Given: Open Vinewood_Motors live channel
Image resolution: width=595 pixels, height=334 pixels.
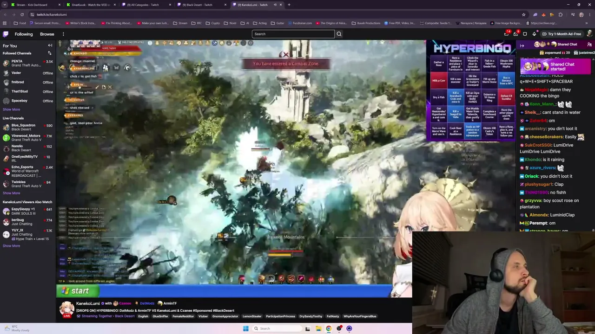Looking at the screenshot, I should point(27,138).
